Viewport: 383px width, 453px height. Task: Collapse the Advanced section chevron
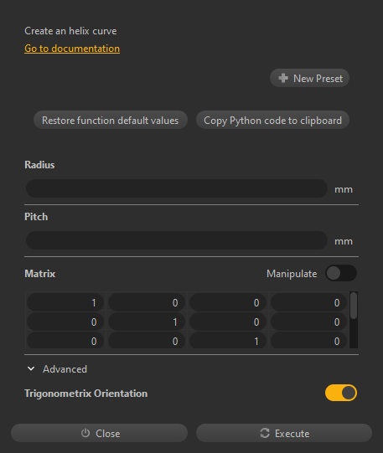click(x=31, y=368)
